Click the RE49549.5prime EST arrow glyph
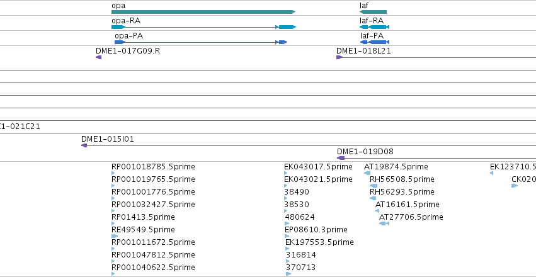The image size is (536, 277). point(115,236)
